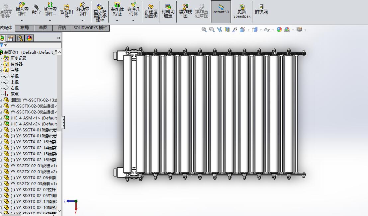This screenshot has width=368, height=216.
Task: Select 原点 (Origin) in tree
Action: [x=14, y=94]
